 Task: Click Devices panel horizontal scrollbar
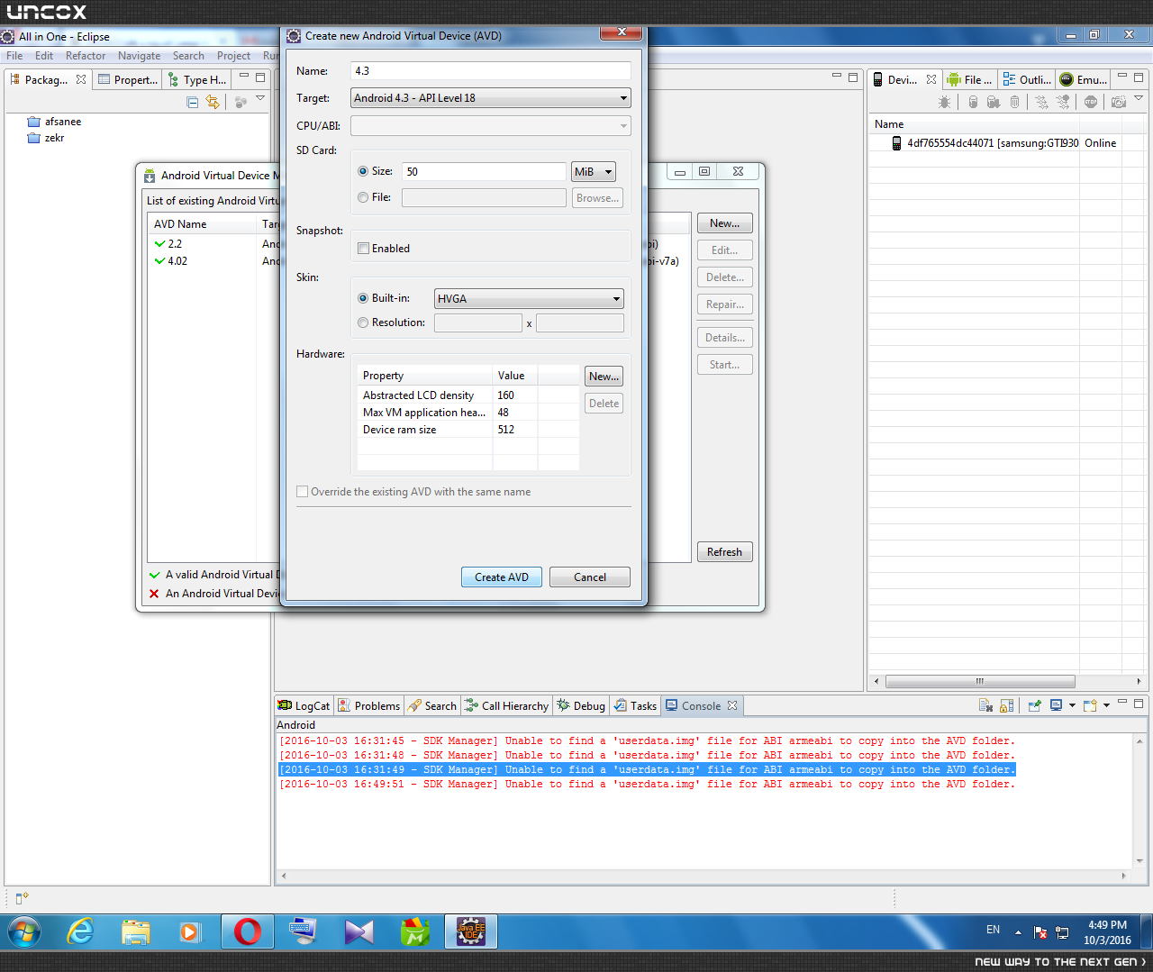coord(980,681)
